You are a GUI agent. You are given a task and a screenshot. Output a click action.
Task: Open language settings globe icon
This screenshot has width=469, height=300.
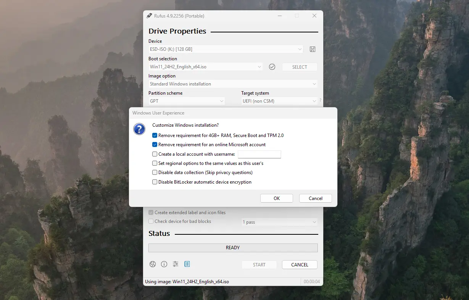pyautogui.click(x=153, y=264)
